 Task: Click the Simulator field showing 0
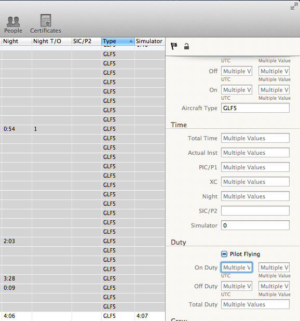point(255,225)
